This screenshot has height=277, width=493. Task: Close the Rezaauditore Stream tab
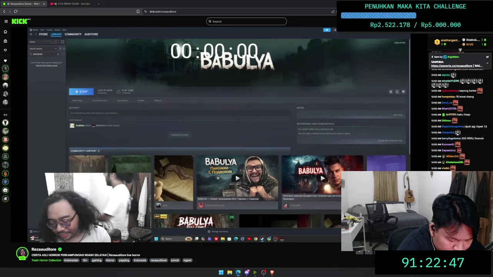[44, 4]
